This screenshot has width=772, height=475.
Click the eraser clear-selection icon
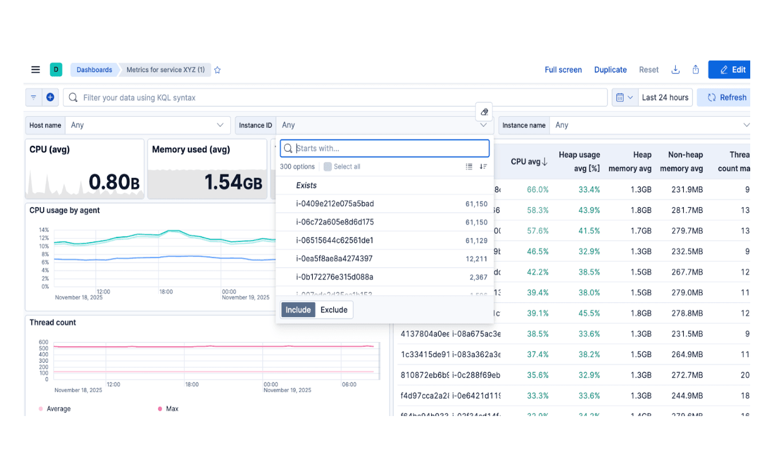click(484, 112)
